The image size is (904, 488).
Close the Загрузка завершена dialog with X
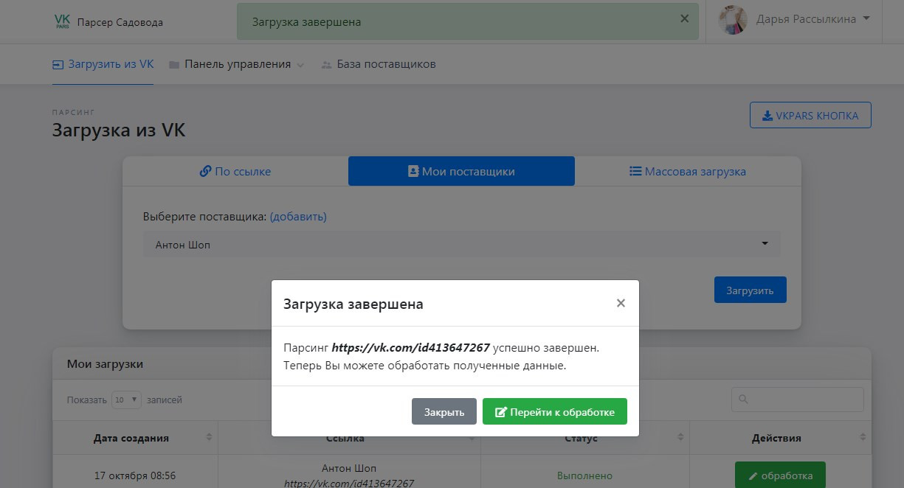tap(621, 303)
